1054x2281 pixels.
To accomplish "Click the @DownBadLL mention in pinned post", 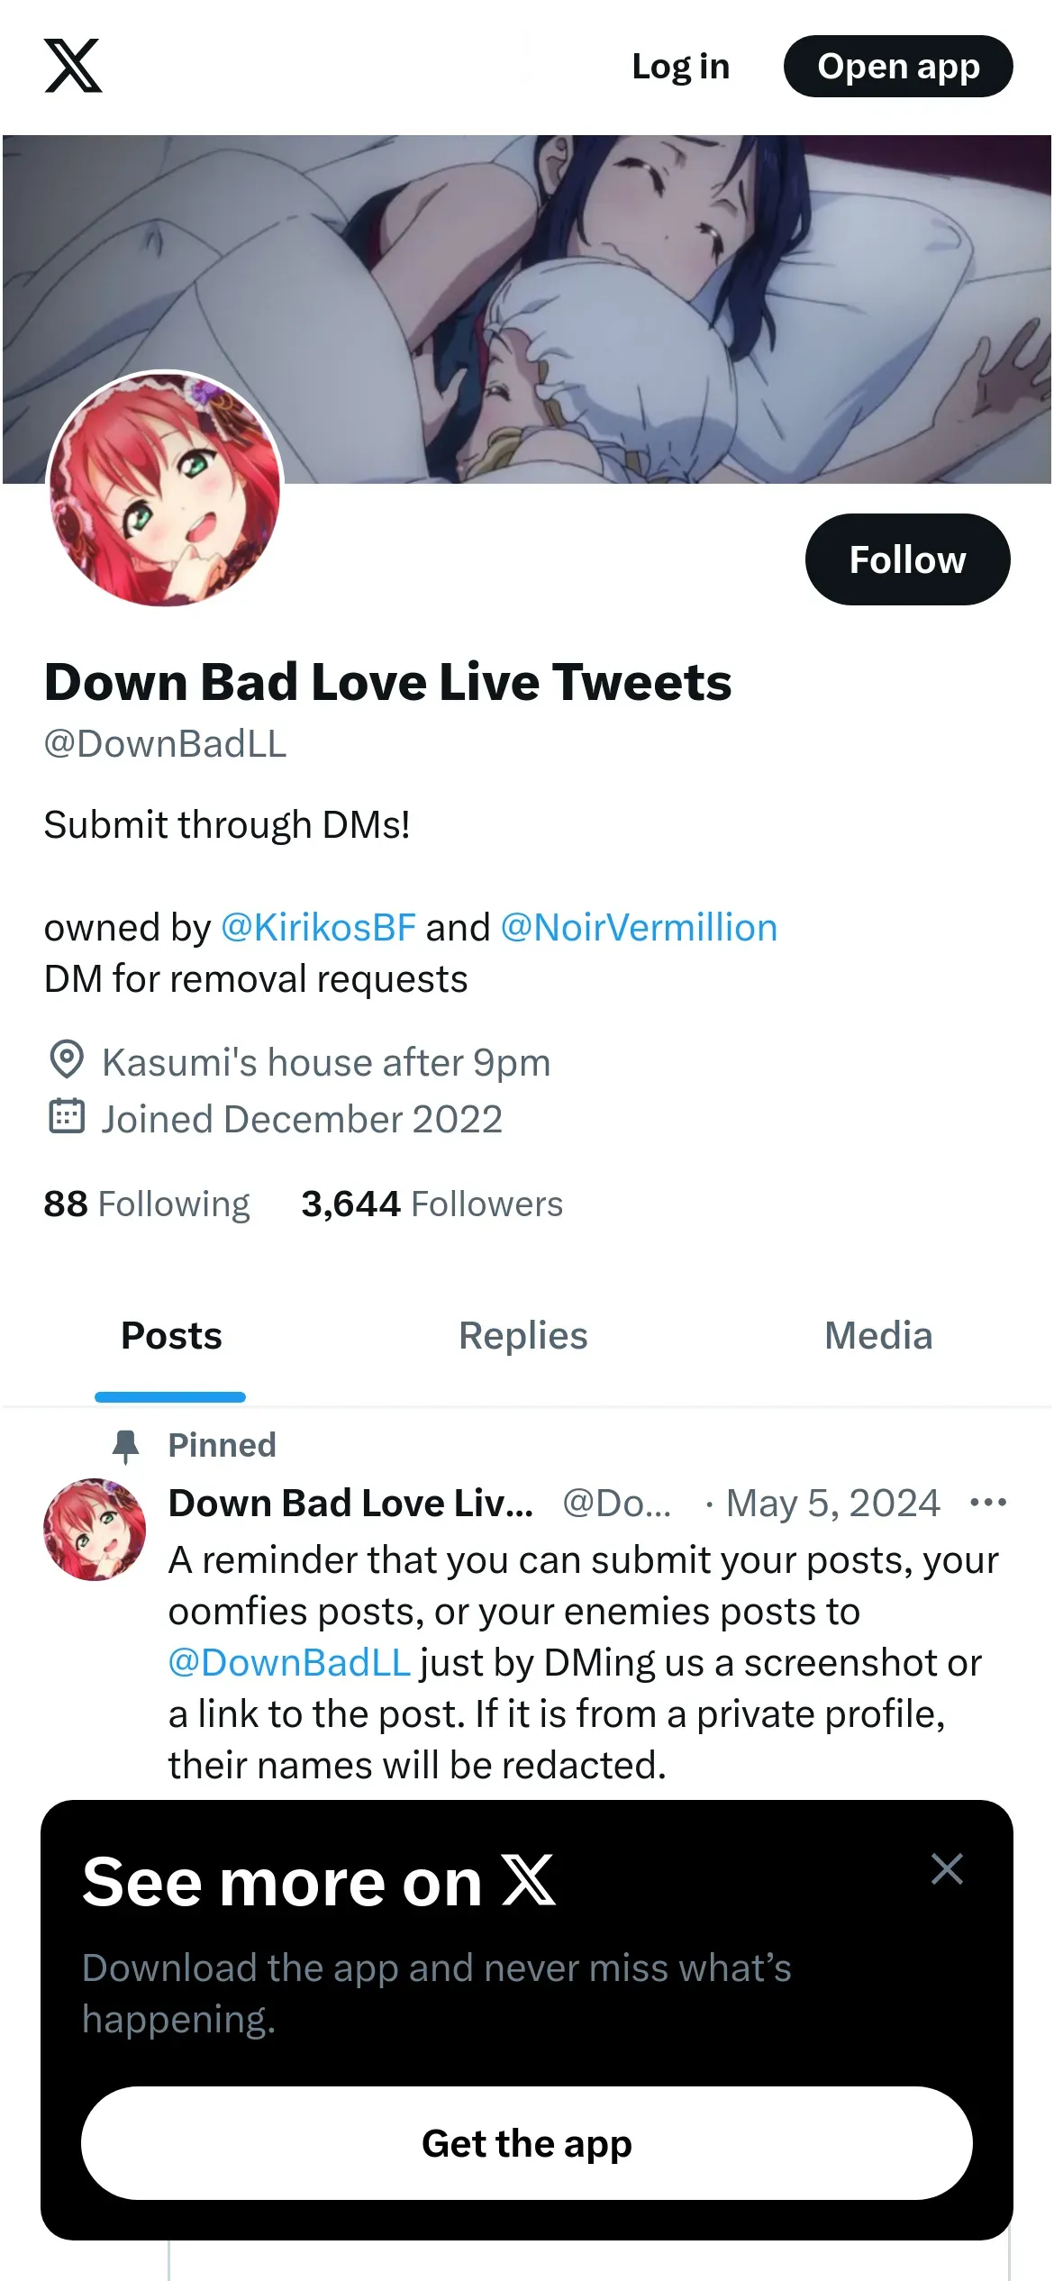I will tap(289, 1662).
